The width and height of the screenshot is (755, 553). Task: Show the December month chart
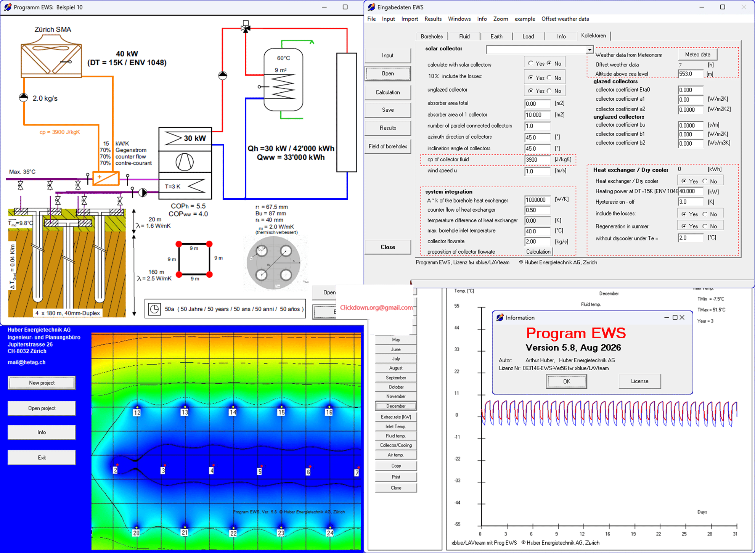[396, 406]
